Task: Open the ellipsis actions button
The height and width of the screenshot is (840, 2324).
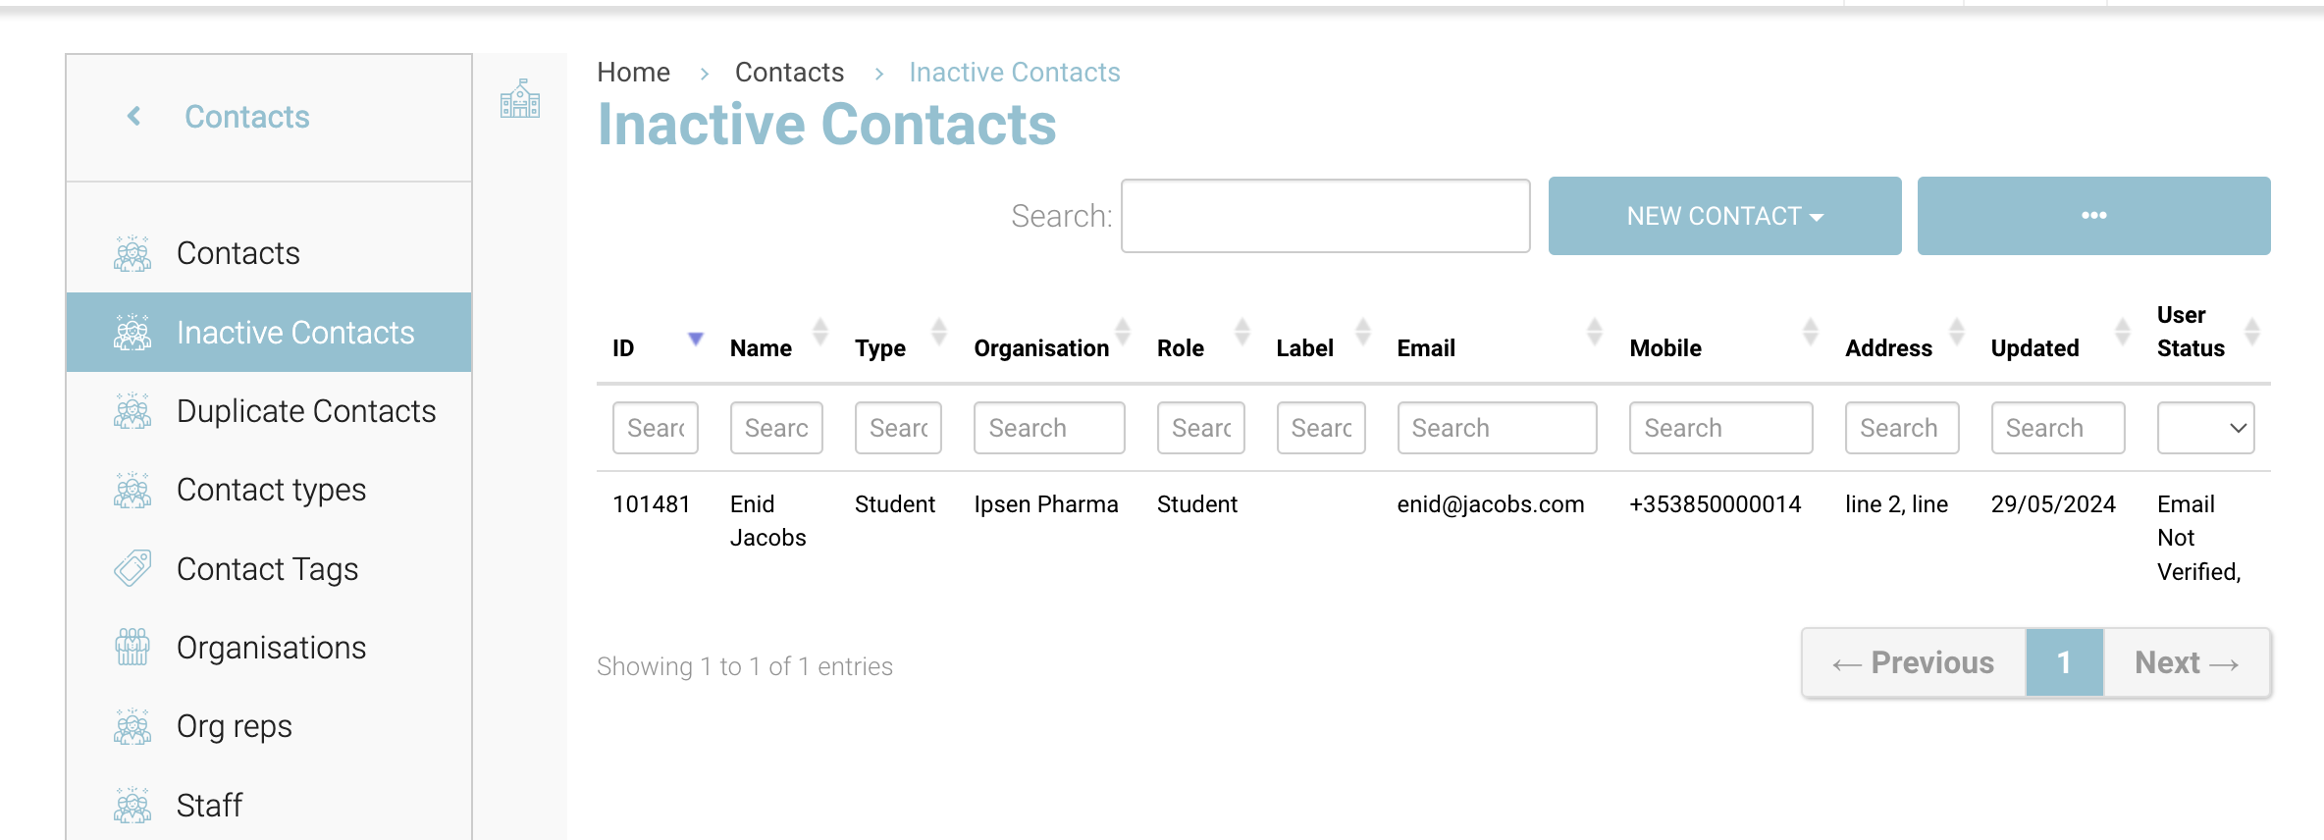Action: click(2094, 216)
